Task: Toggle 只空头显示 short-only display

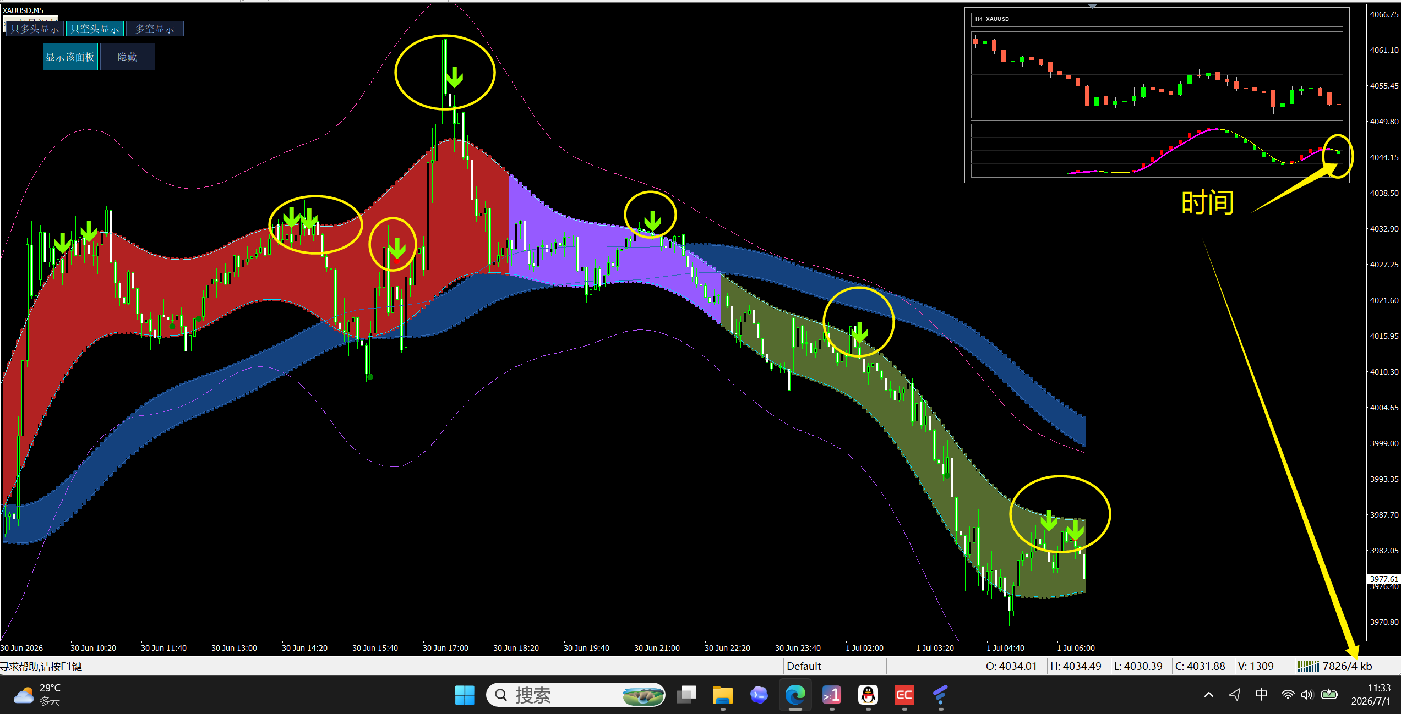Action: pos(95,29)
